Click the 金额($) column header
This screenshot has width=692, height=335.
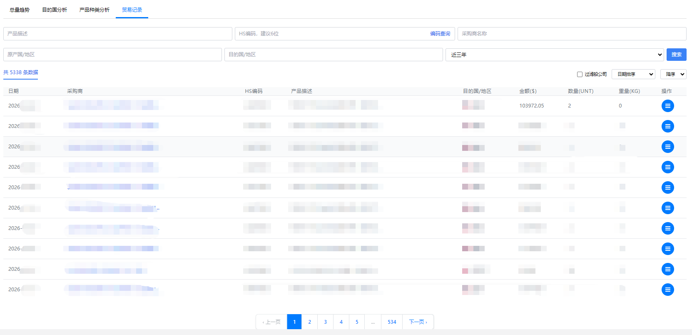[528, 91]
